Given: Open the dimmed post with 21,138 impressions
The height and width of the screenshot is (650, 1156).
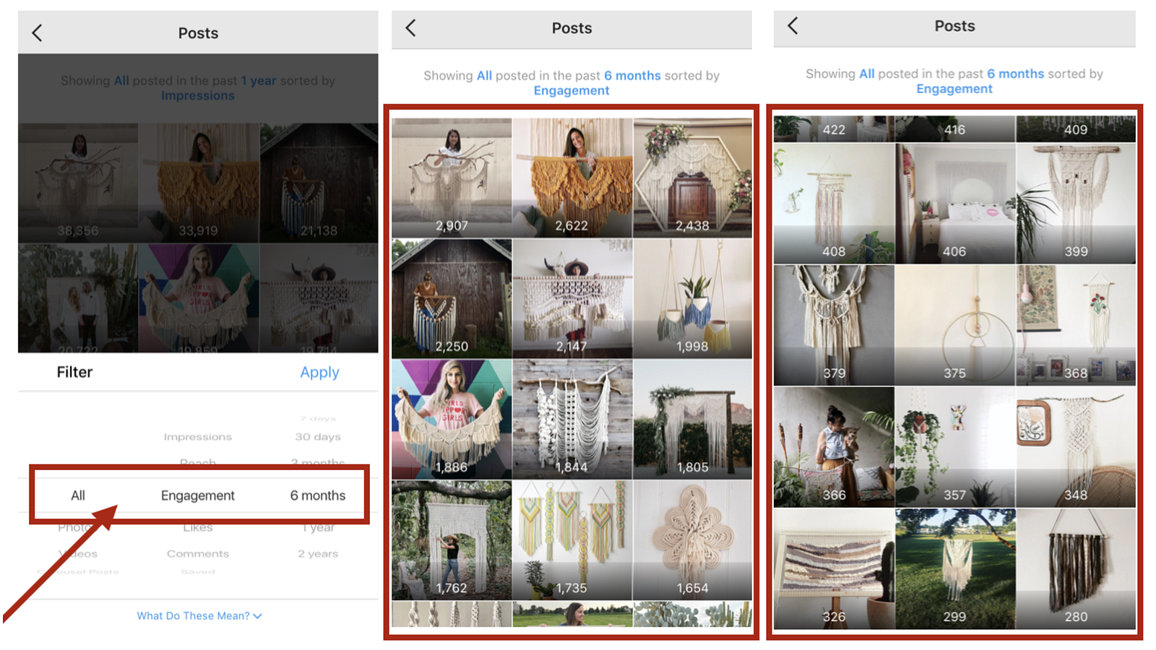Looking at the screenshot, I should pos(319,183).
